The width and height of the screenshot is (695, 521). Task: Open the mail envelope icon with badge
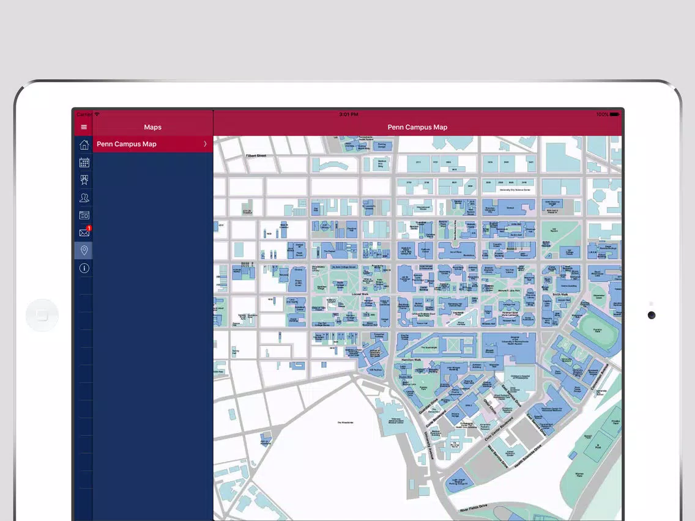pyautogui.click(x=84, y=232)
